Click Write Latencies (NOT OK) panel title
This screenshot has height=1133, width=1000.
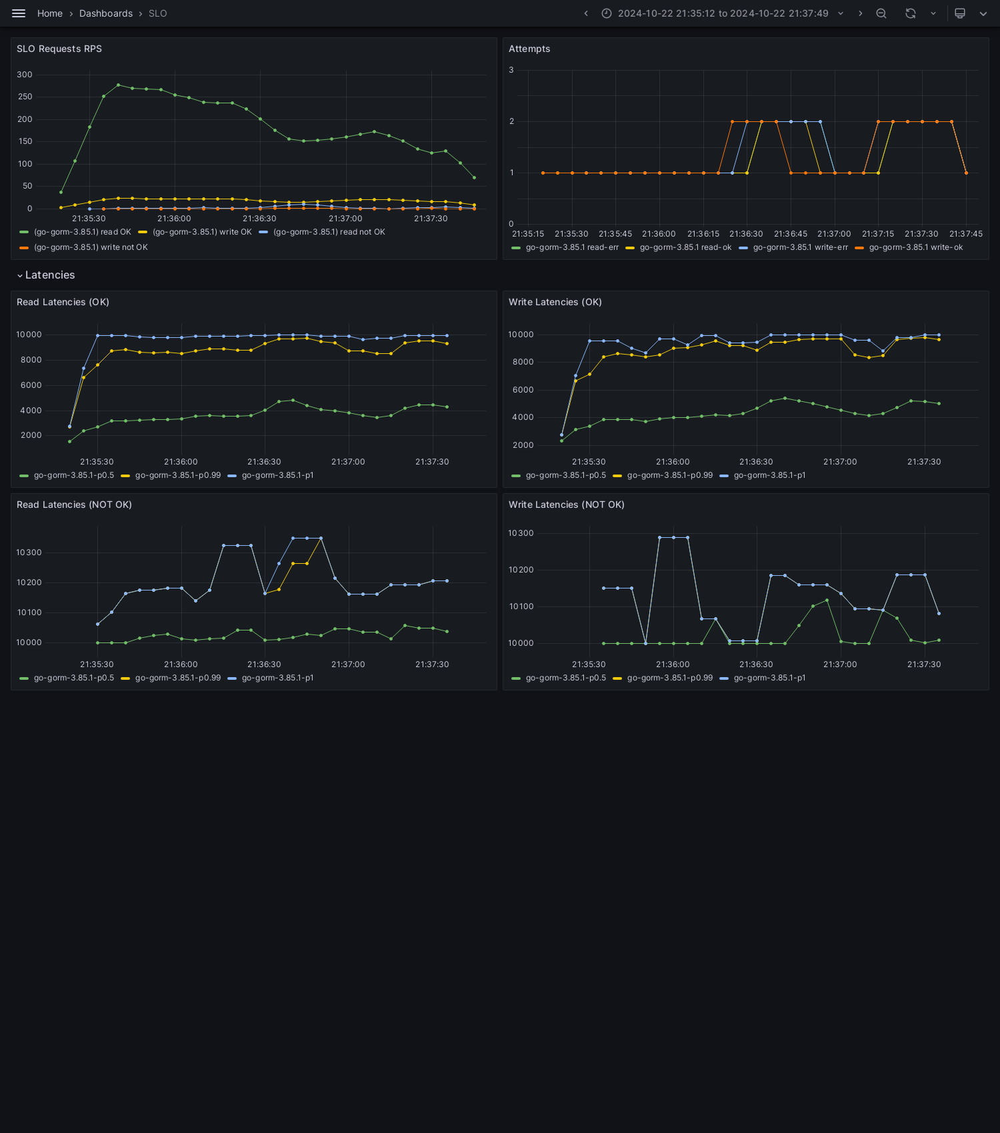[567, 505]
